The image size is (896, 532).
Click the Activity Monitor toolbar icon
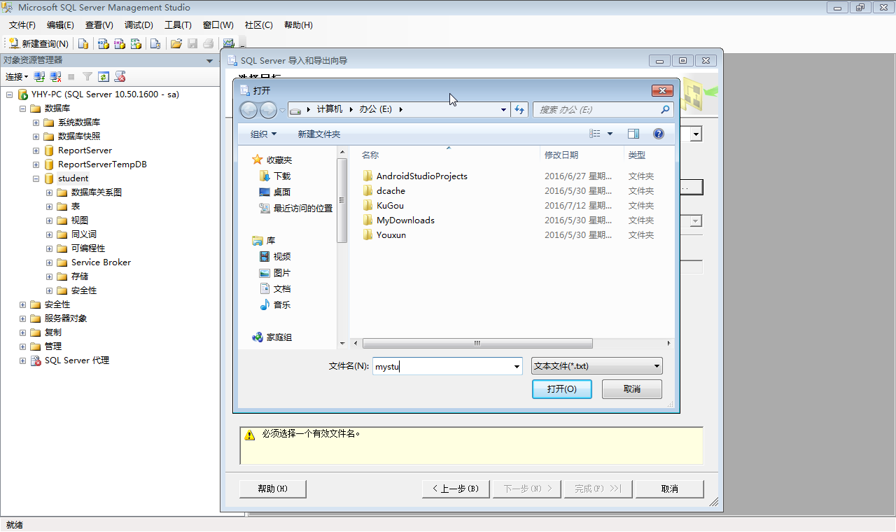[228, 43]
